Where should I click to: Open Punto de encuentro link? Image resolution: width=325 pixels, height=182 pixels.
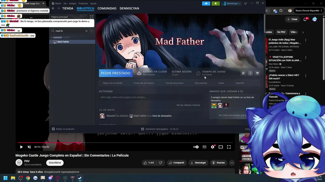pyautogui.click(x=144, y=83)
